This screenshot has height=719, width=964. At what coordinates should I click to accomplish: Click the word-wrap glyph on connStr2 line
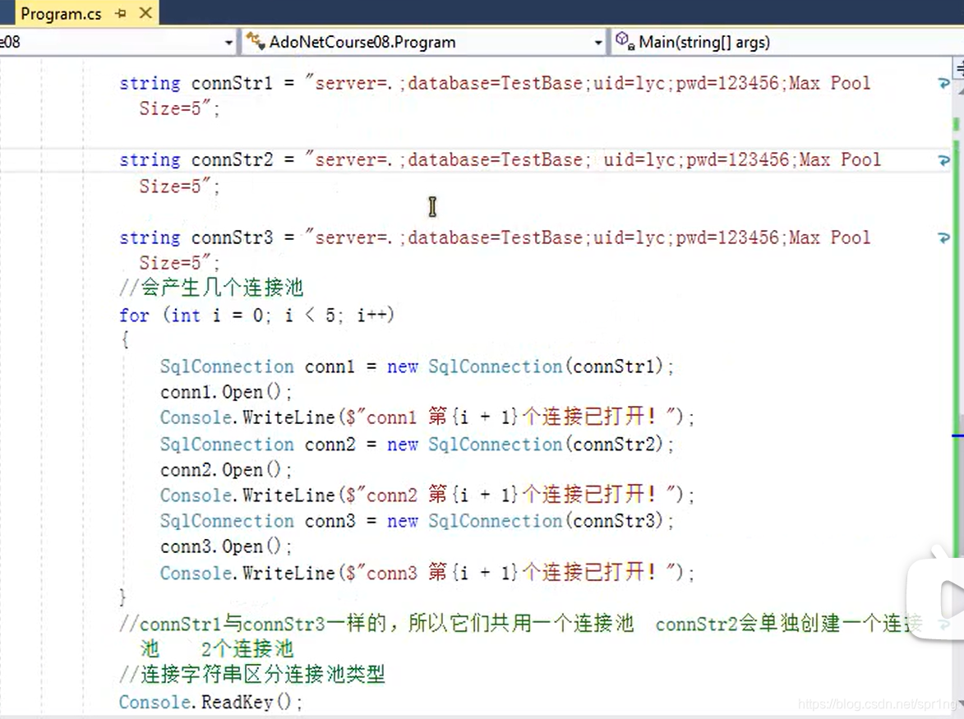[943, 159]
